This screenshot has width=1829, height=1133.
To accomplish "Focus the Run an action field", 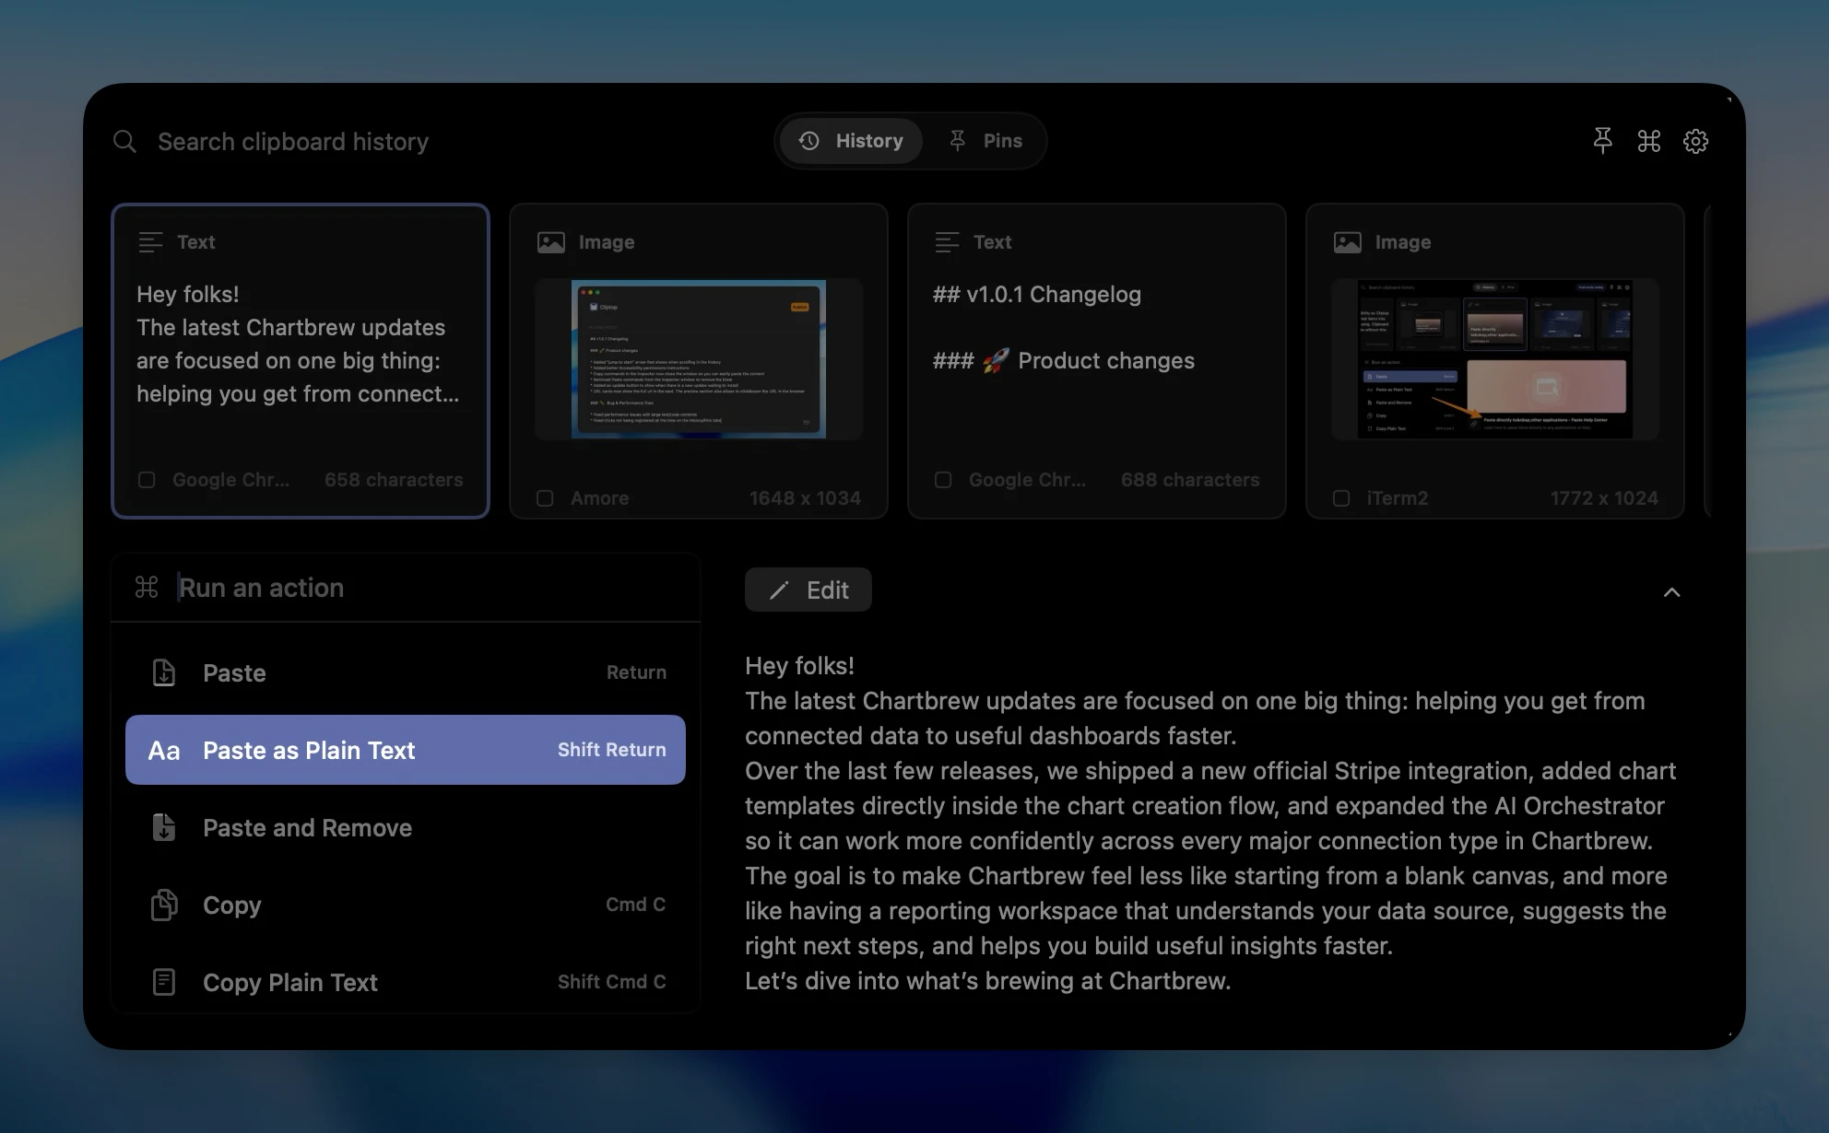I will click(406, 588).
